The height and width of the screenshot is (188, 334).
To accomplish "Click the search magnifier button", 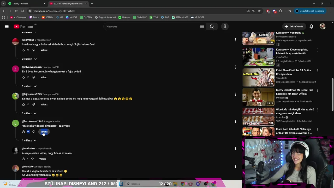I will pos(212,26).
